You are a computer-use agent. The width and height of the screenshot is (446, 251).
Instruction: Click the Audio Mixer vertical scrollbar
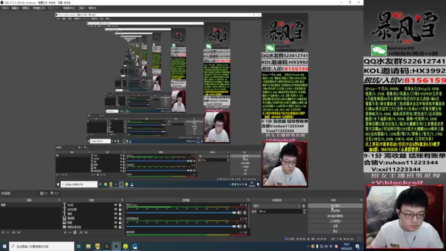(249, 215)
